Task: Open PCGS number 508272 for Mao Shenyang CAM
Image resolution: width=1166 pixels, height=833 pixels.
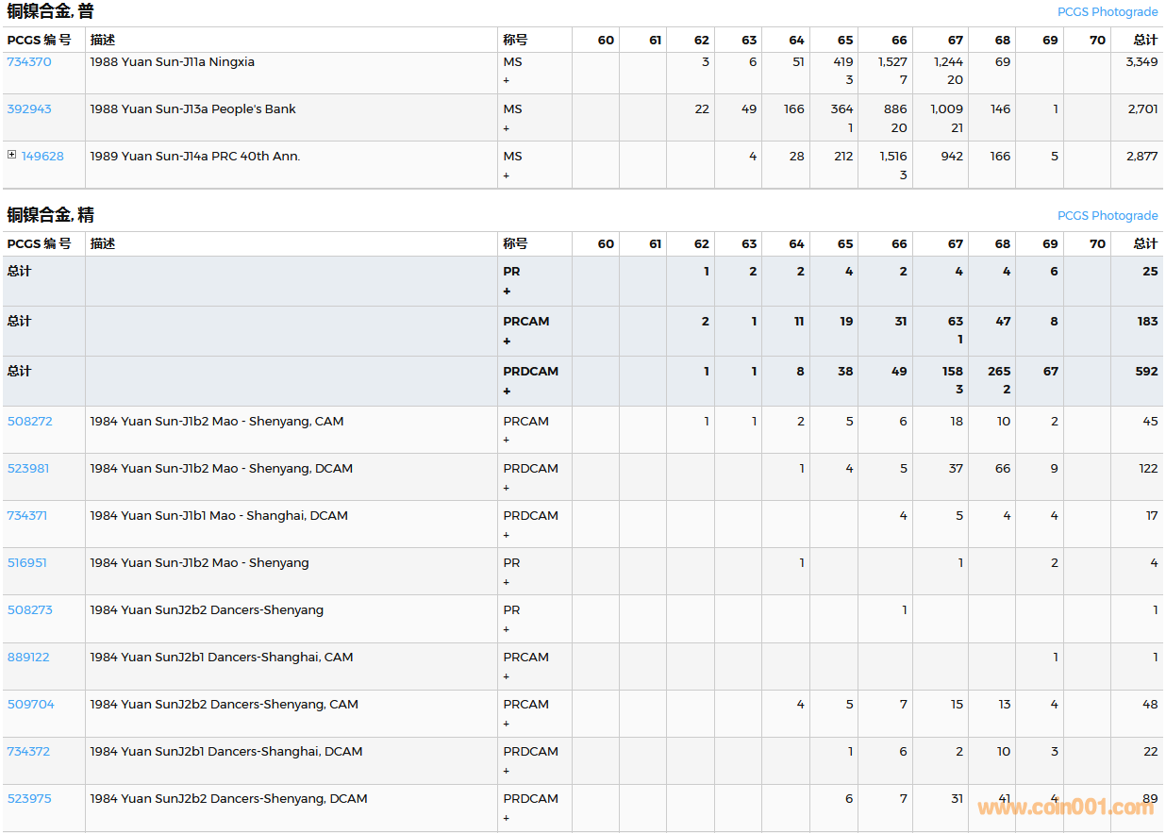Action: pos(29,422)
